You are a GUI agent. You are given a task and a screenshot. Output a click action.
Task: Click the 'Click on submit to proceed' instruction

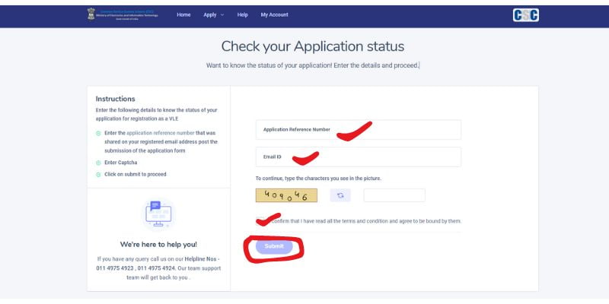coord(136,175)
